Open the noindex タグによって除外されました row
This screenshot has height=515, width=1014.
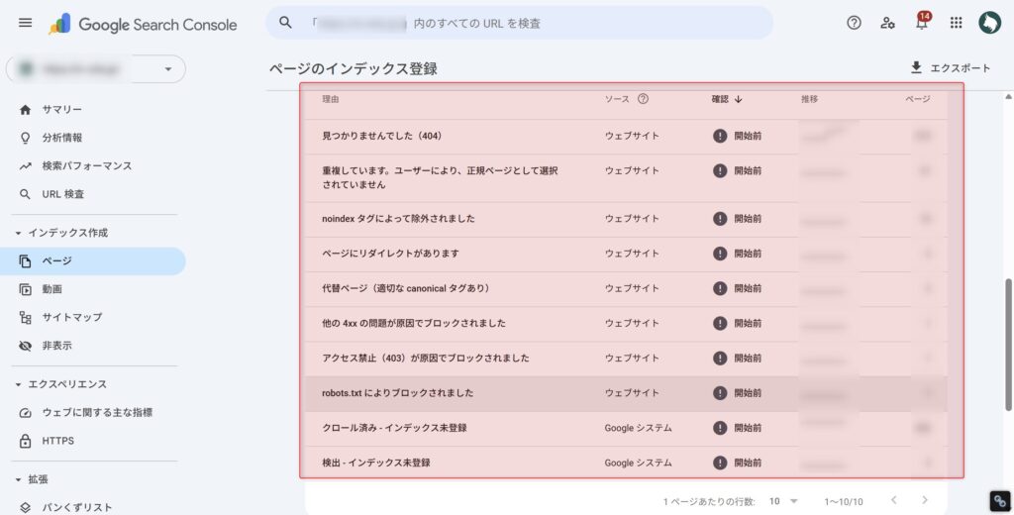click(626, 219)
